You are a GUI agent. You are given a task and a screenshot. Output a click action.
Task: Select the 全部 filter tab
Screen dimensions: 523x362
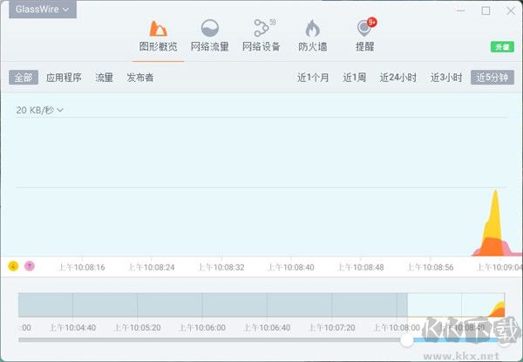pyautogui.click(x=23, y=78)
